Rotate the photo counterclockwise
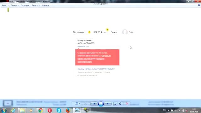Viewport: 201px width, 113px height. pyautogui.click(x=115, y=104)
